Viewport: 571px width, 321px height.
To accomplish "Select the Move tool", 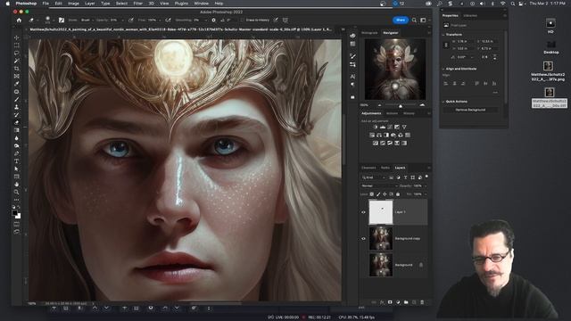I will (17, 37).
